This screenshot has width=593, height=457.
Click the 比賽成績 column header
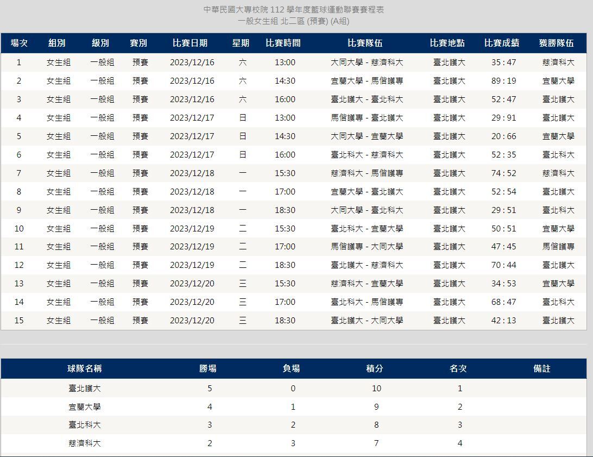coord(502,43)
